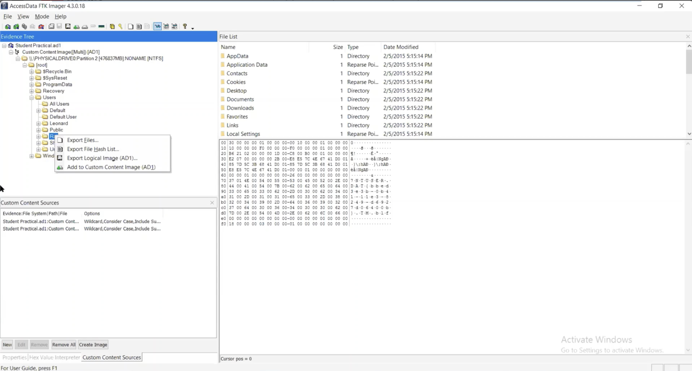Expand the Leonard folder
This screenshot has width=692, height=371.
coord(38,123)
